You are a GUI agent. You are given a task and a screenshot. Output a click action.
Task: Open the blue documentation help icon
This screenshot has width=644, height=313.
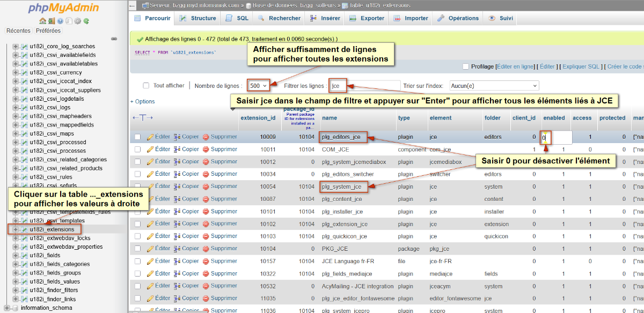point(60,21)
